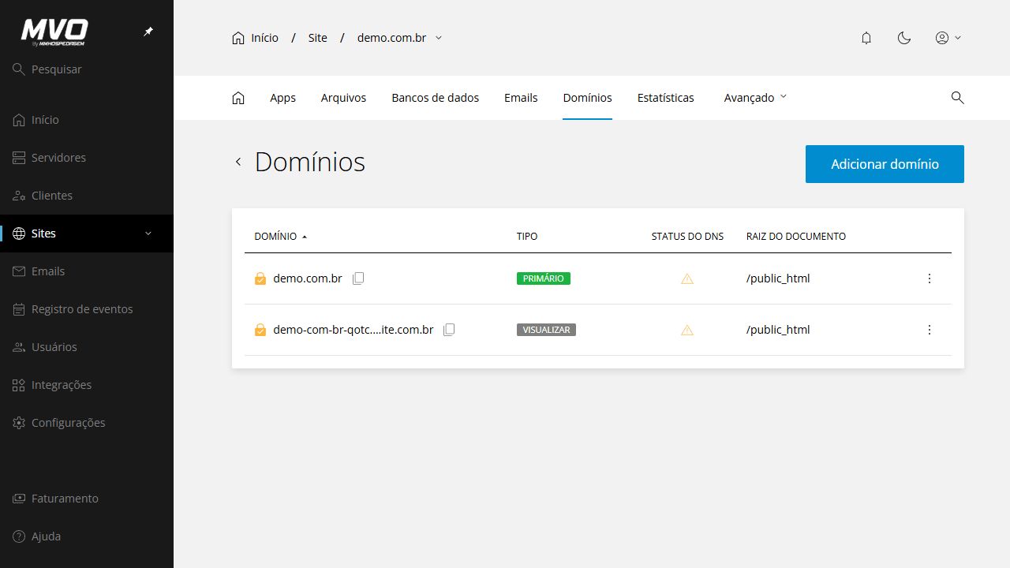Open the user account menu
This screenshot has height=568, width=1010.
948,38
